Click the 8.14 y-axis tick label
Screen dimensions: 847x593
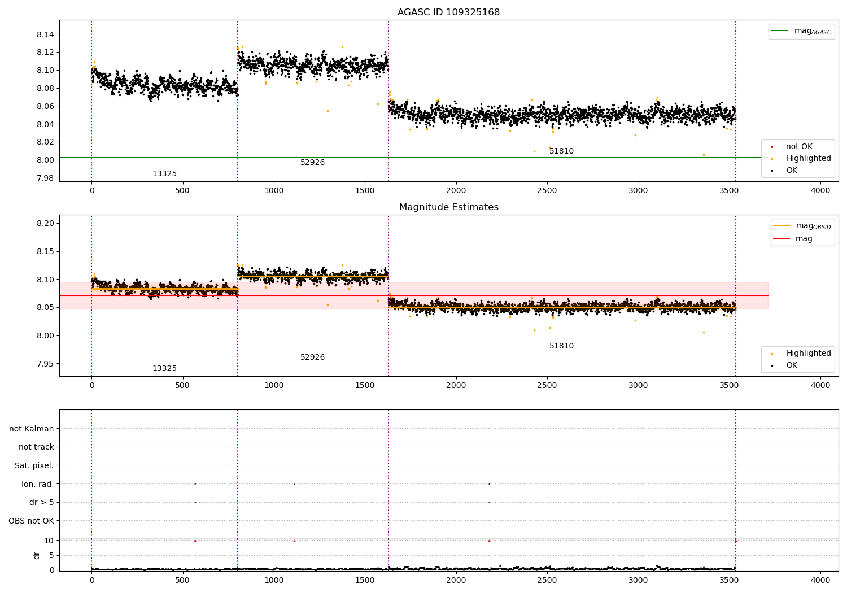click(45, 34)
